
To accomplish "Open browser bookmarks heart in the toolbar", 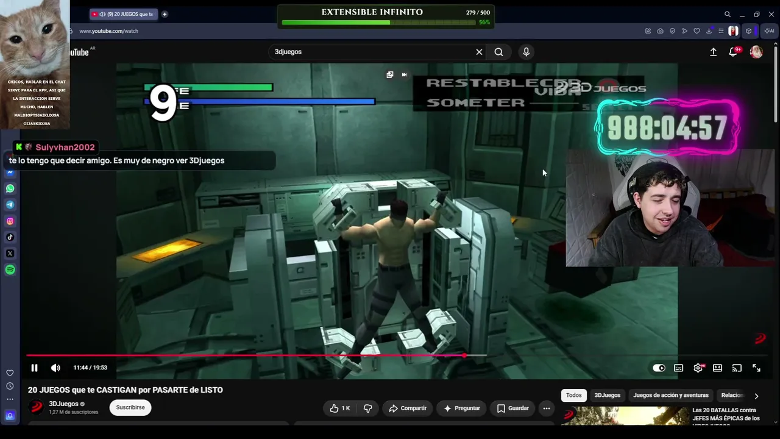I will tap(697, 31).
